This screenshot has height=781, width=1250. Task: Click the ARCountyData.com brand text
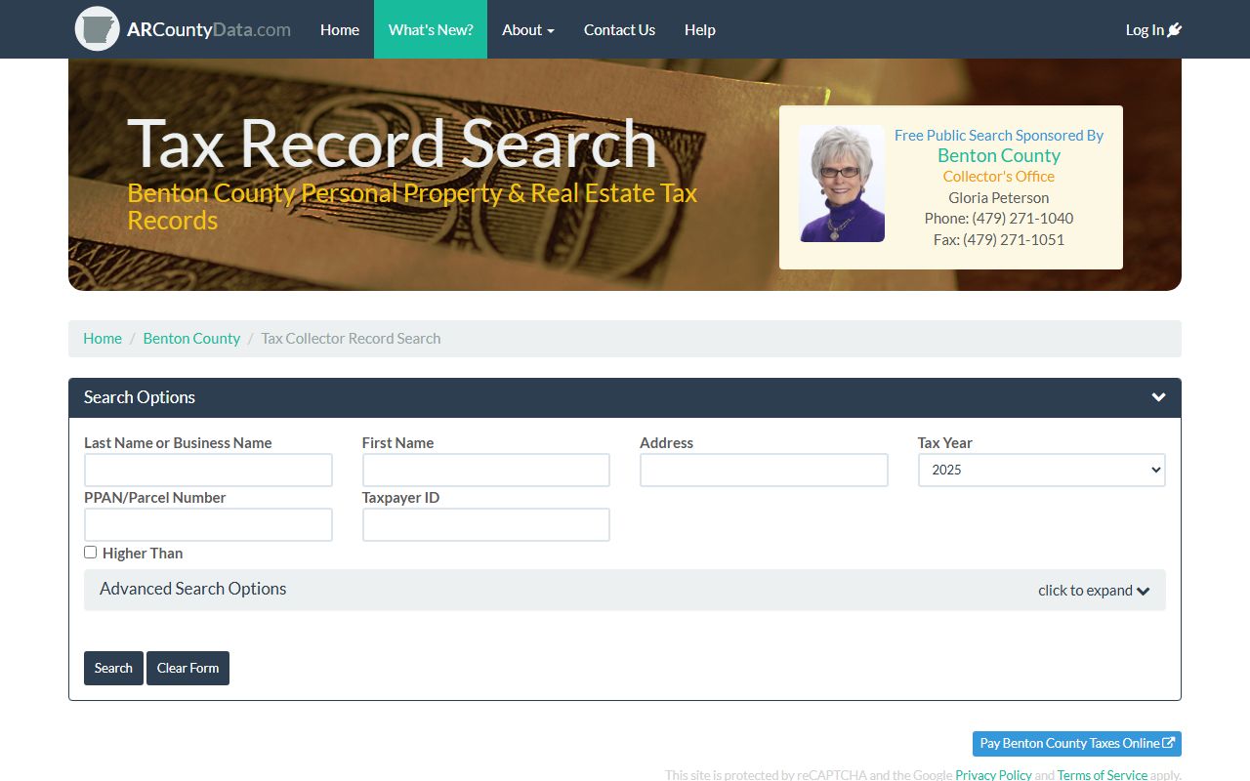[209, 29]
